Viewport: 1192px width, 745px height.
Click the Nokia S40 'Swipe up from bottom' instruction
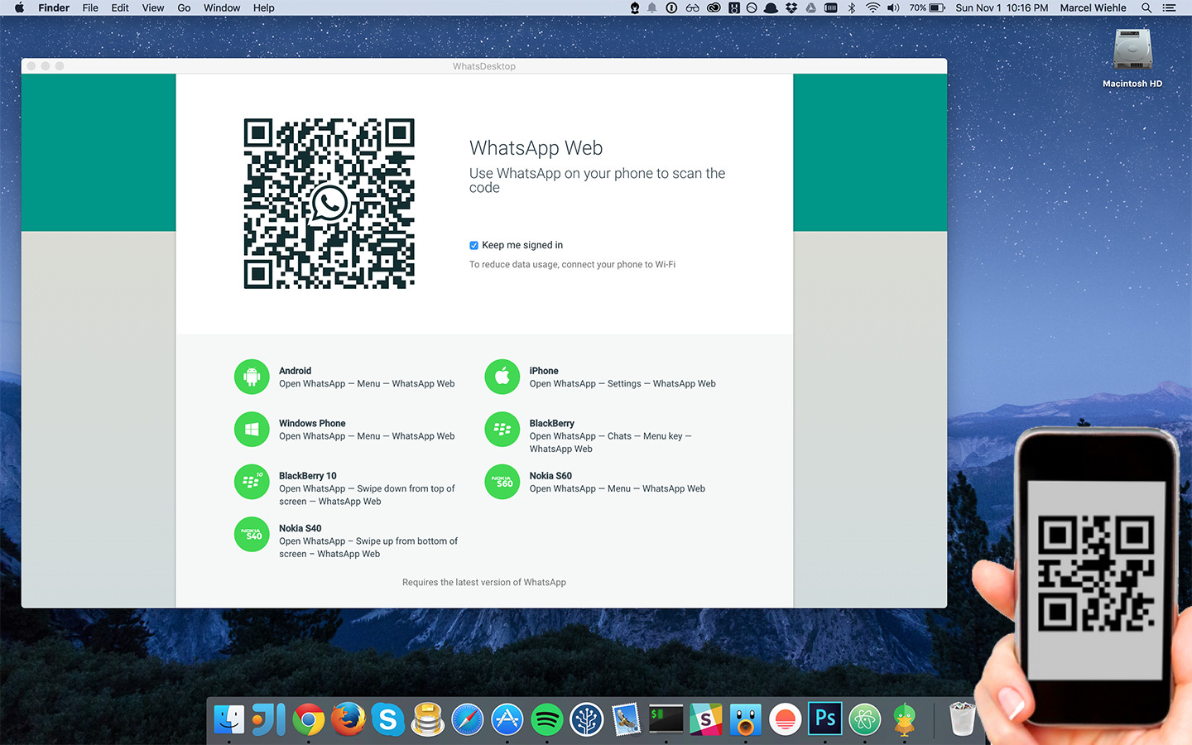(x=368, y=548)
